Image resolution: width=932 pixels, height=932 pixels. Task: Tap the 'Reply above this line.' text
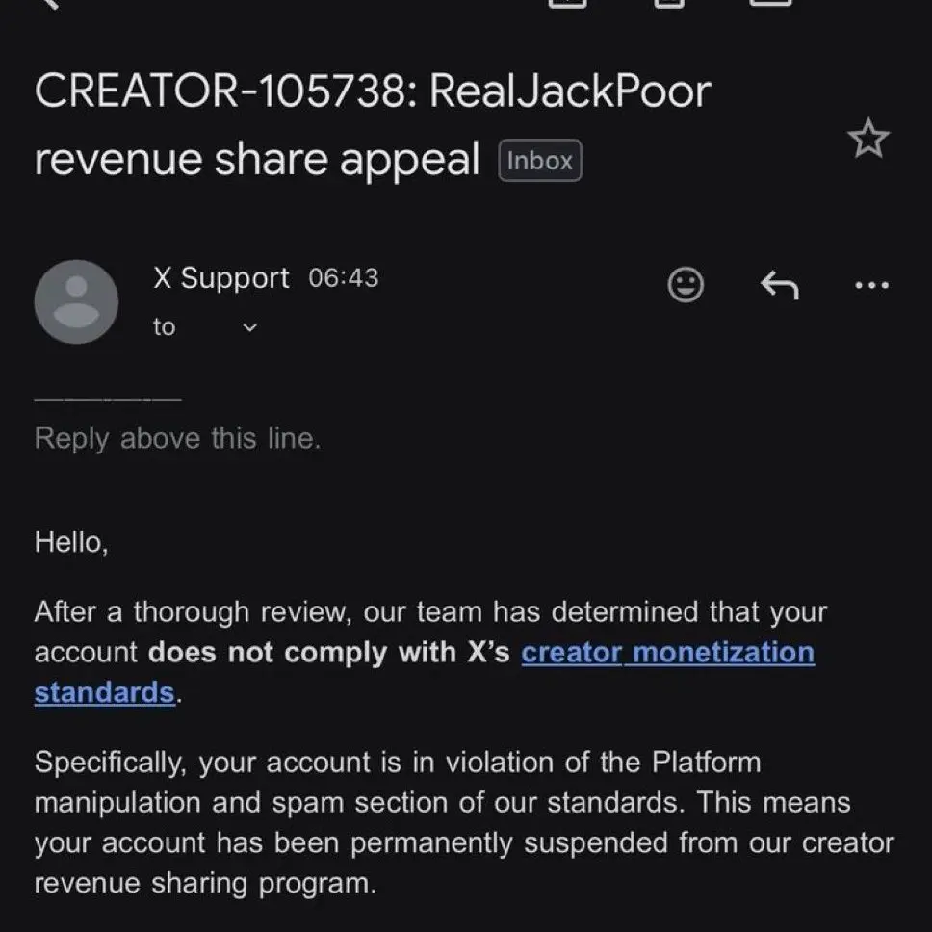click(177, 439)
